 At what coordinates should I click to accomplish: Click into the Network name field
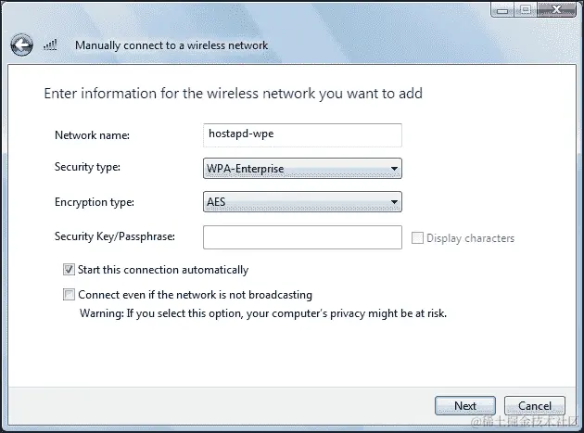tap(302, 134)
